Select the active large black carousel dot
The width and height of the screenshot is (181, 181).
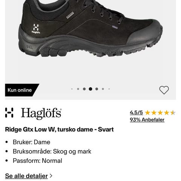pos(90,89)
